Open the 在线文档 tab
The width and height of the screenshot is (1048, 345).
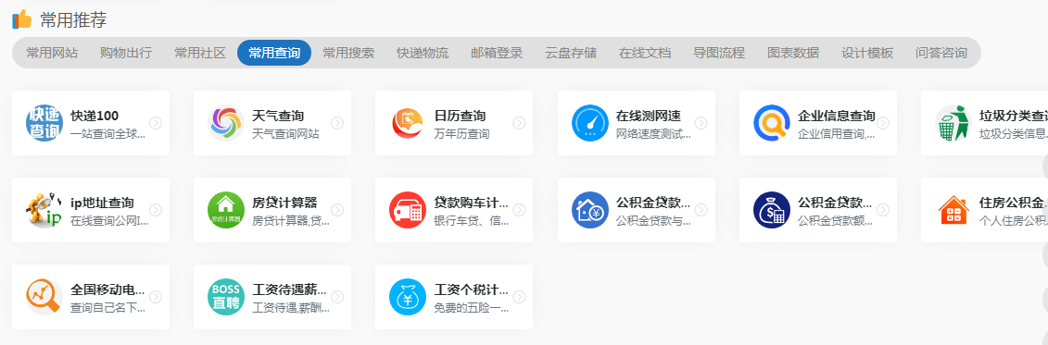point(645,53)
